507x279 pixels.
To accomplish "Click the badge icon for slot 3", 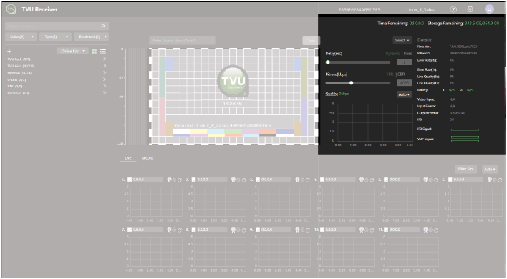I will click(297, 180).
